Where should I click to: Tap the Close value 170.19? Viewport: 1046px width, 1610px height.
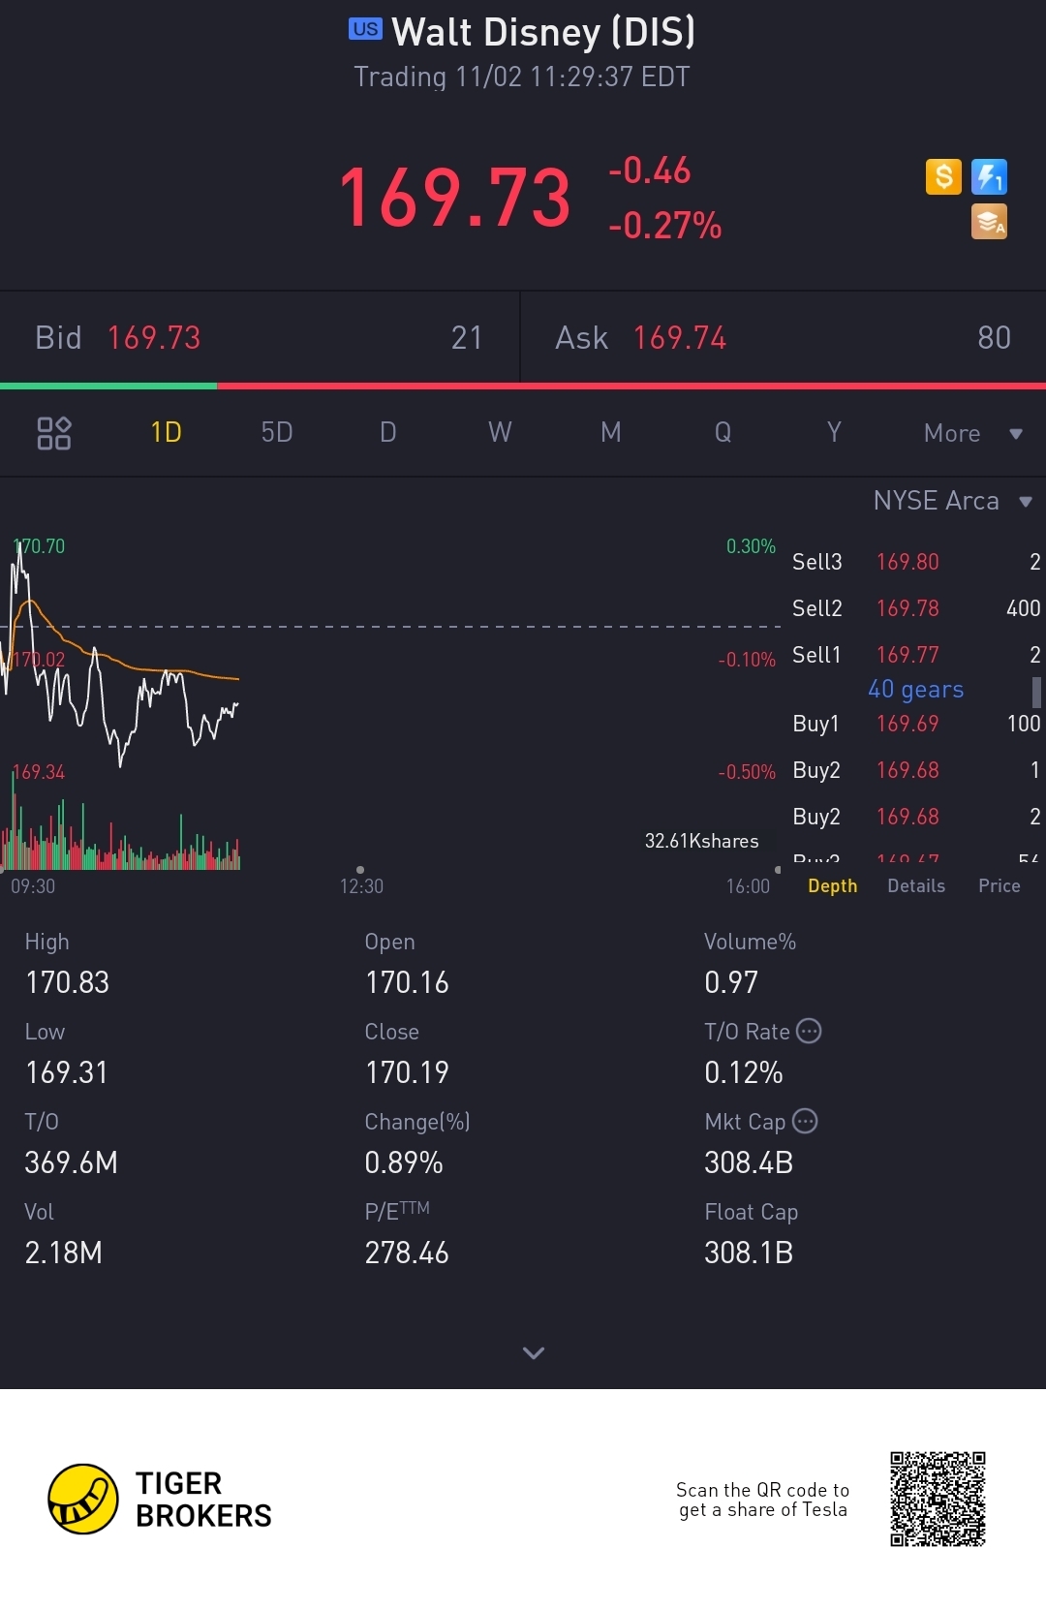(407, 1072)
